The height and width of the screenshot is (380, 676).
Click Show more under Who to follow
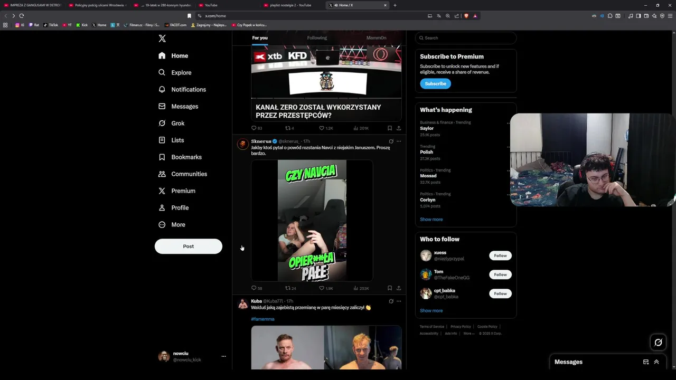click(x=431, y=311)
